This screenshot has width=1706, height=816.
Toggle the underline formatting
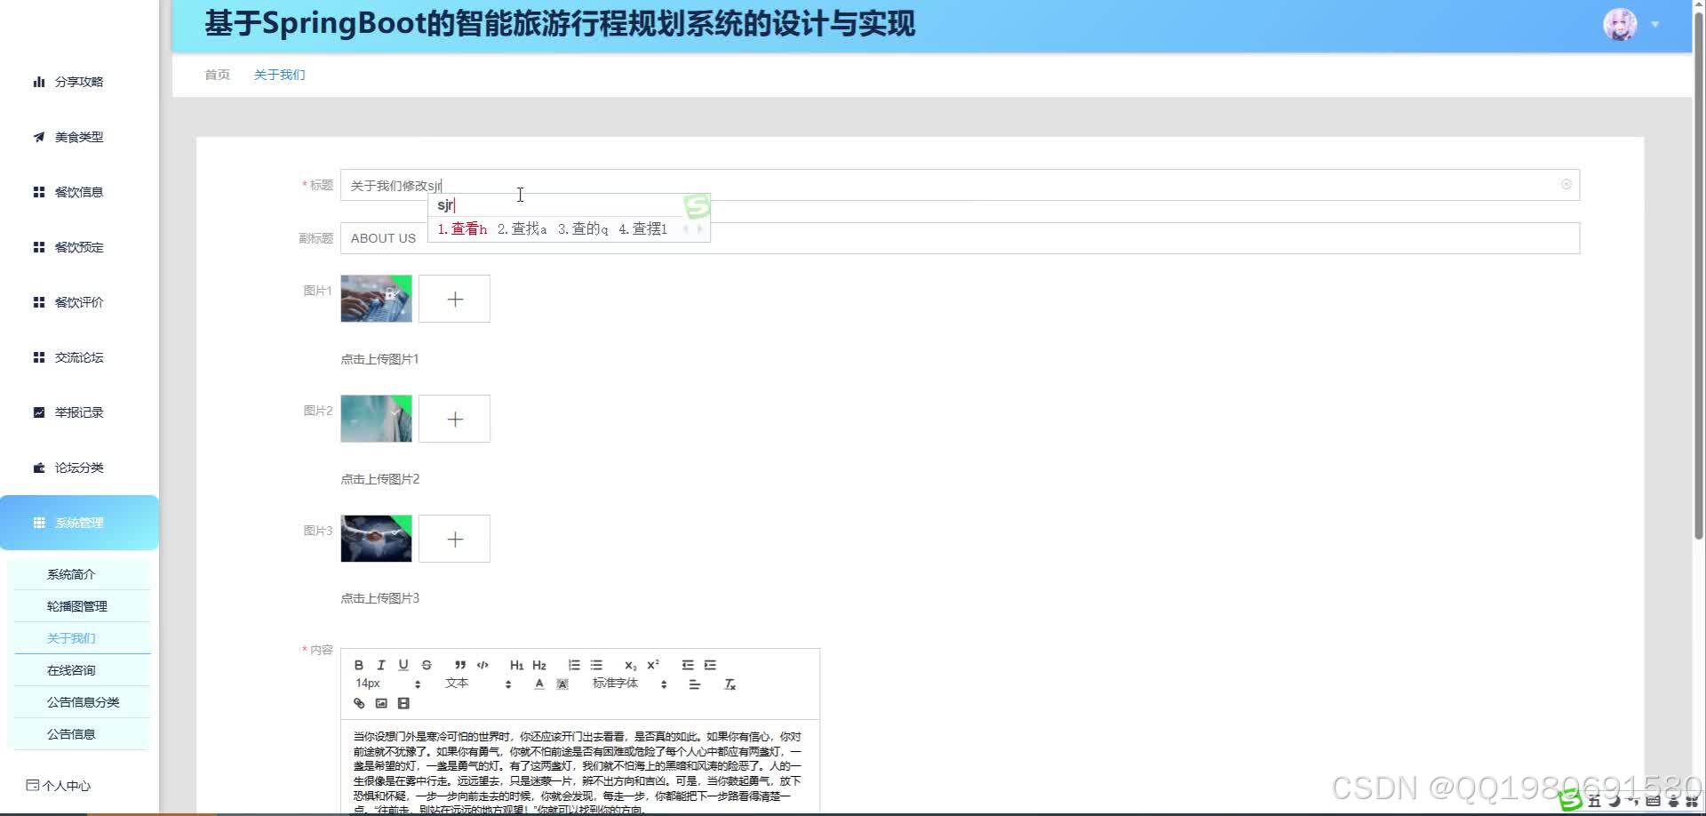[x=403, y=665]
